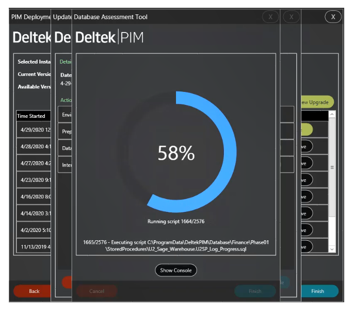Viewport: 353px width, 310px height.
Task: Click the history list scrollbar thumb
Action: pos(332,167)
